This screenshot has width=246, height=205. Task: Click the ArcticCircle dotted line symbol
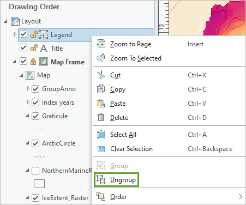(39, 156)
